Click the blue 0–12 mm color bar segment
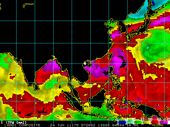The width and height of the screenshot is (170, 127). pyautogui.click(x=122, y=122)
